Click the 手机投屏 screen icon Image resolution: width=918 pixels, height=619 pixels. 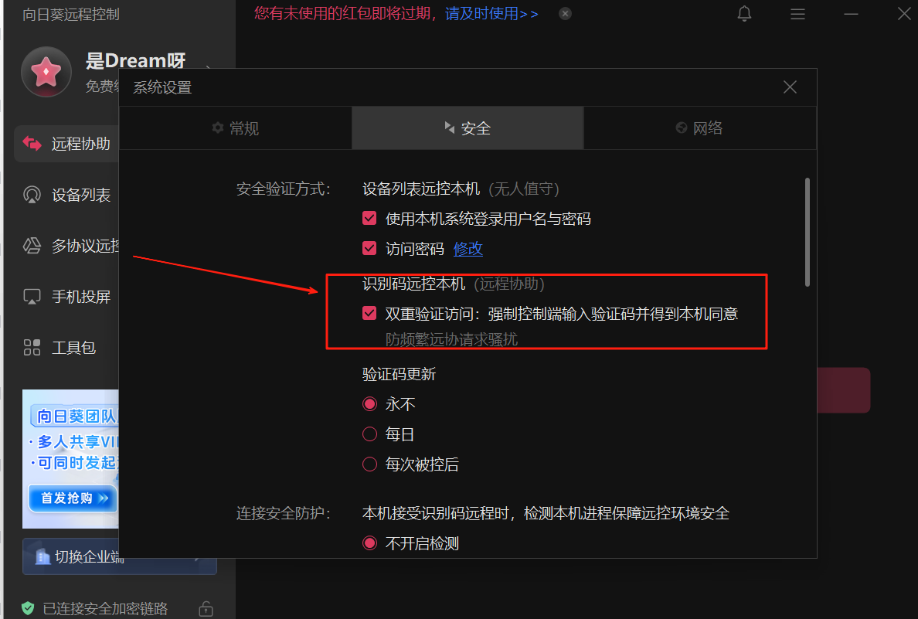pyautogui.click(x=32, y=296)
